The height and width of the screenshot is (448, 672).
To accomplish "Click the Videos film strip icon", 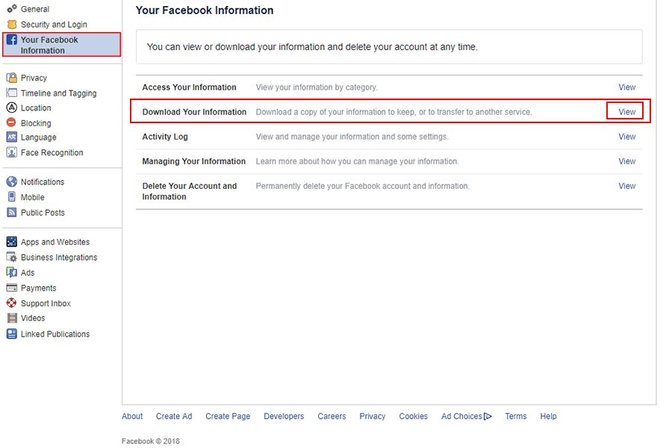I will (12, 318).
